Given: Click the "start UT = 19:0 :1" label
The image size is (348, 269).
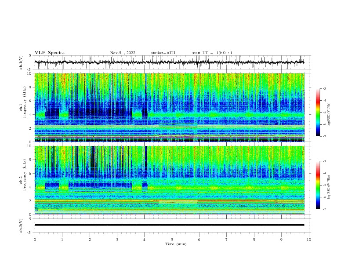Looking at the screenshot, I should [212, 53].
